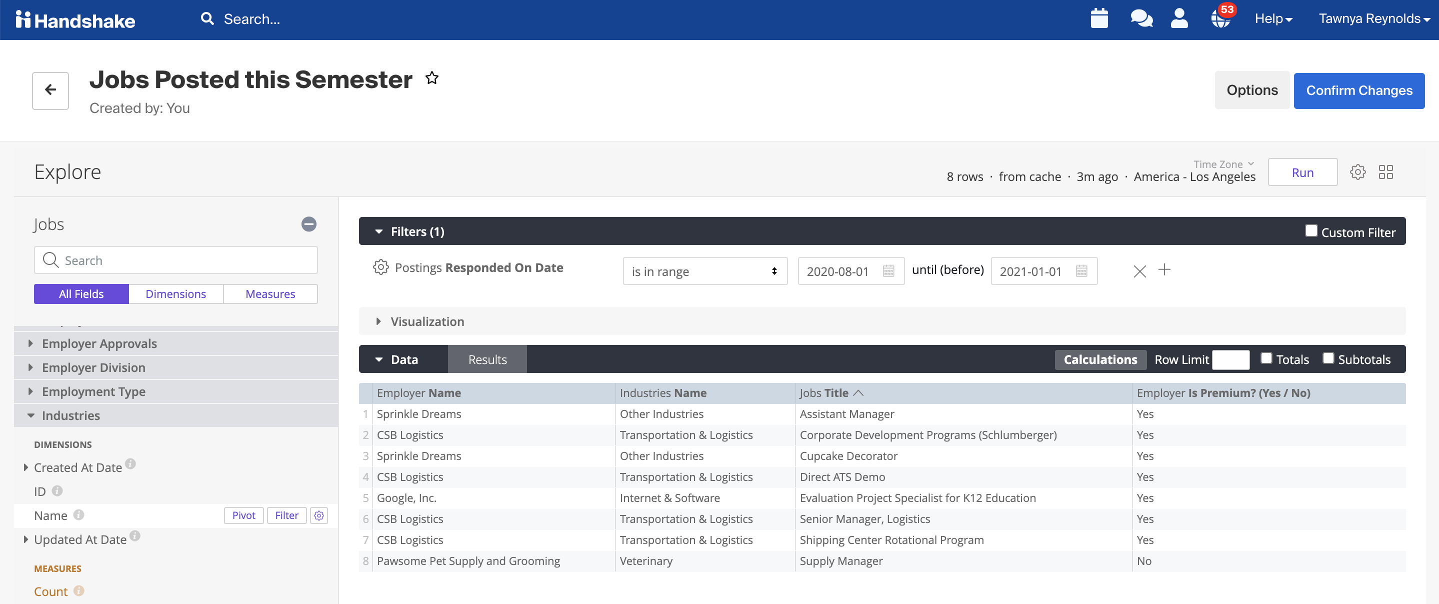1439x604 pixels.
Task: Enable the Subtotals checkbox
Action: click(x=1328, y=358)
